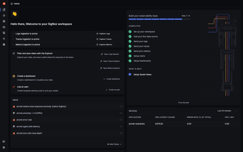Screen dimensions: 243x152
Task: Click the Logs ingestion is active status
Action: 26,34
